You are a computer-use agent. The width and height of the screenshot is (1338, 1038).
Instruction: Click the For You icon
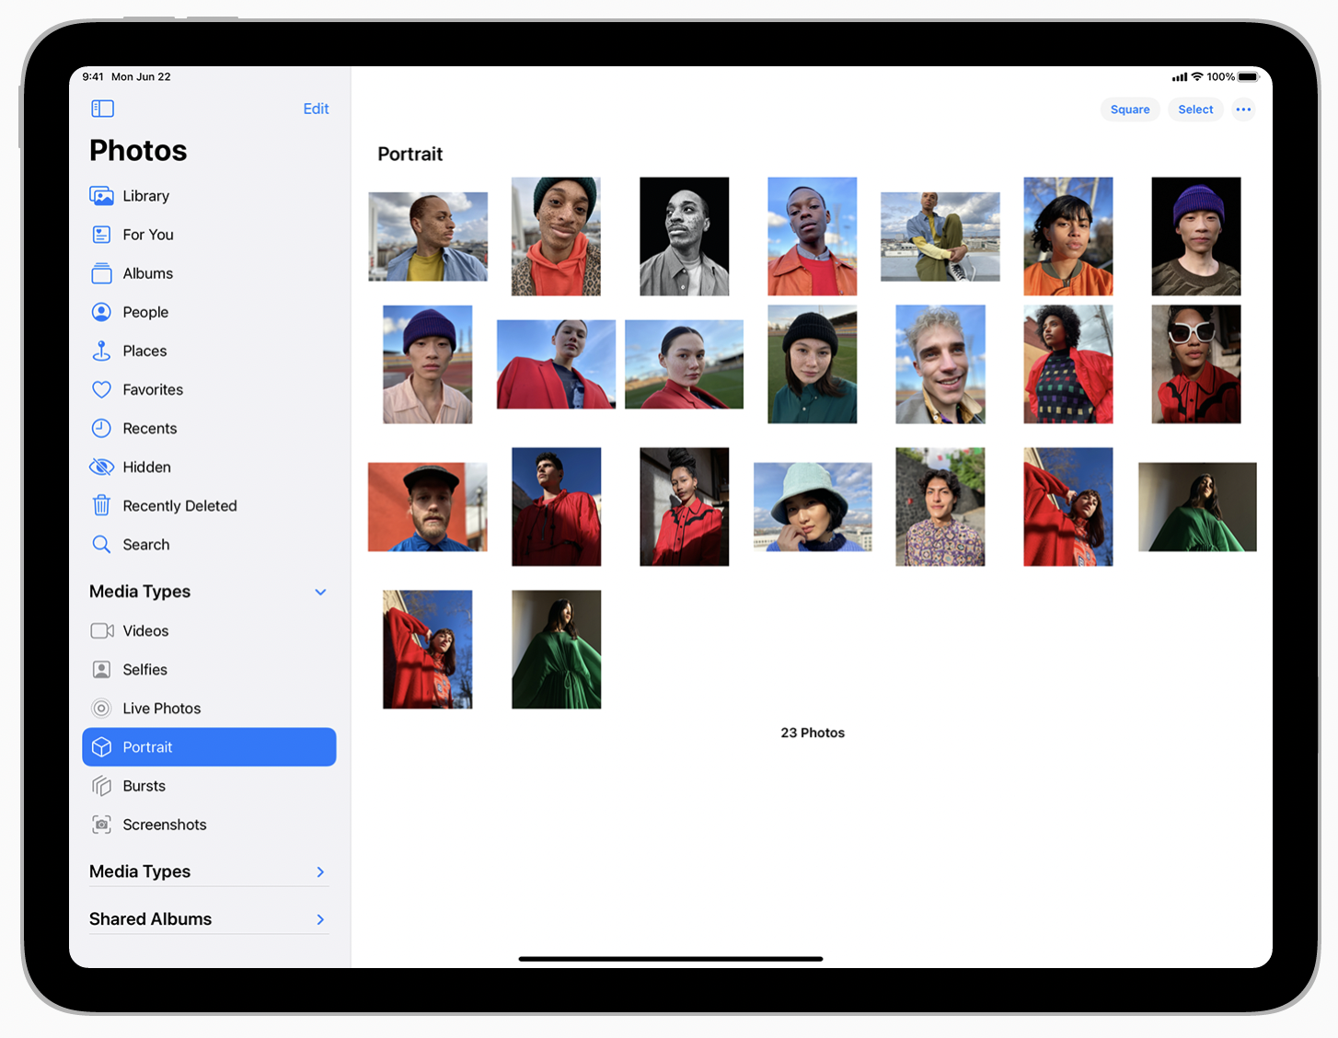click(101, 235)
